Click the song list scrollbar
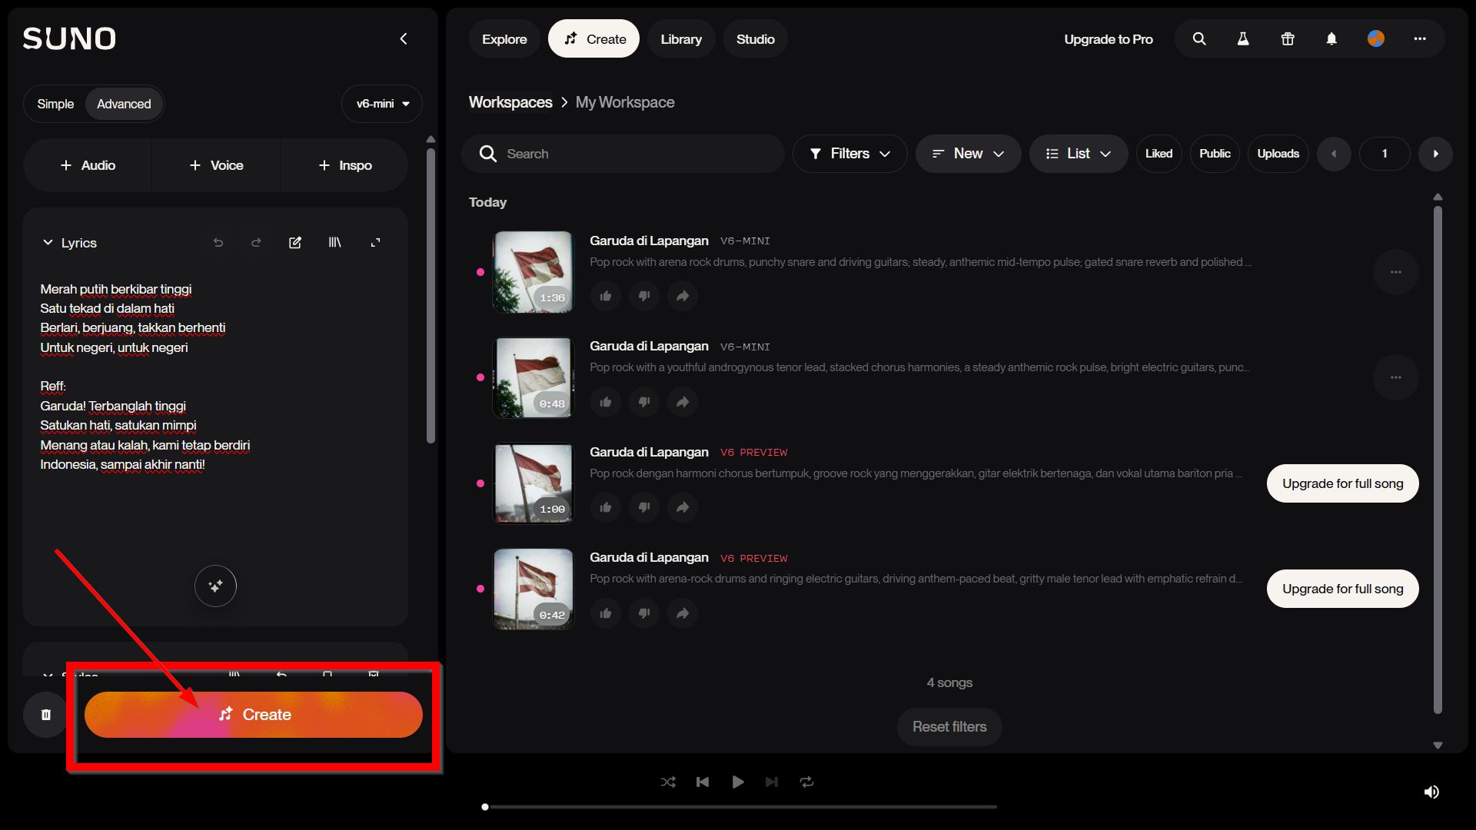Screen dimensions: 1476x830 tap(1438, 459)
